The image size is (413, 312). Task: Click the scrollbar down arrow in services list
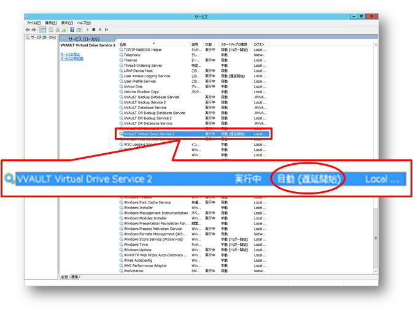tap(376, 272)
